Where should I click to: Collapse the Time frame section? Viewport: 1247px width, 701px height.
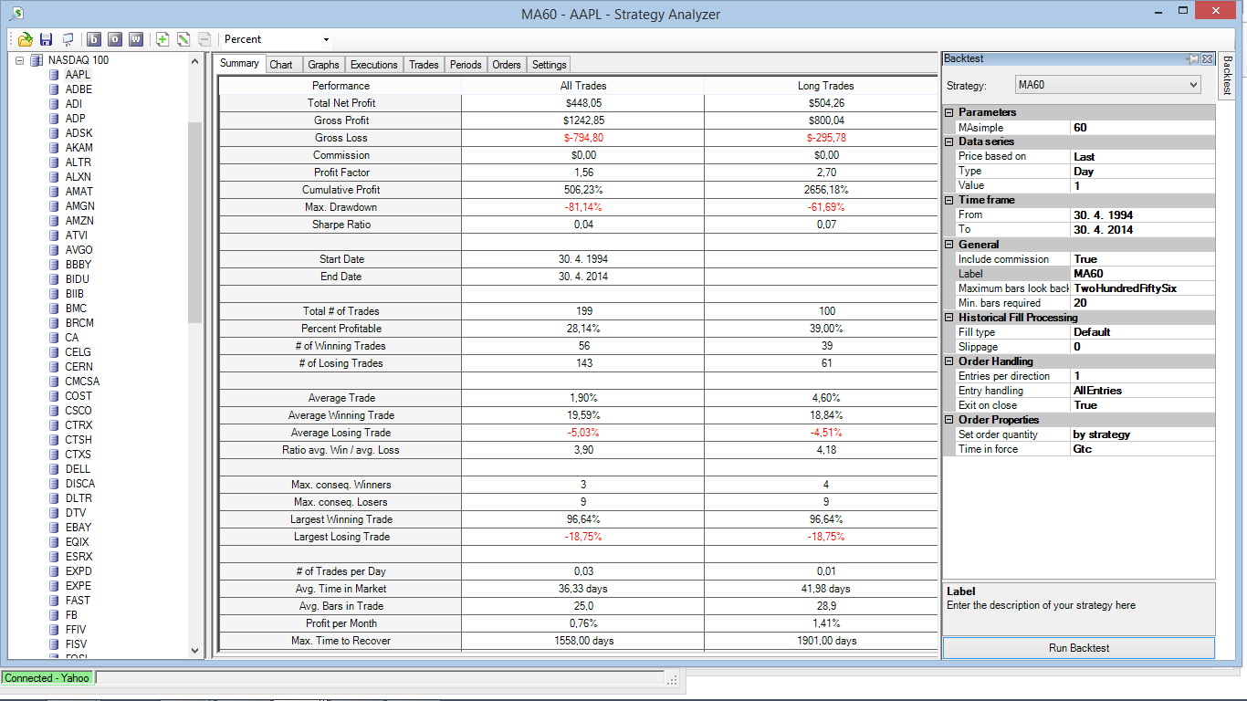[949, 200]
